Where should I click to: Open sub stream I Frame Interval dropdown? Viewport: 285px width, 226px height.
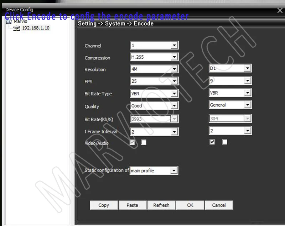230,131
